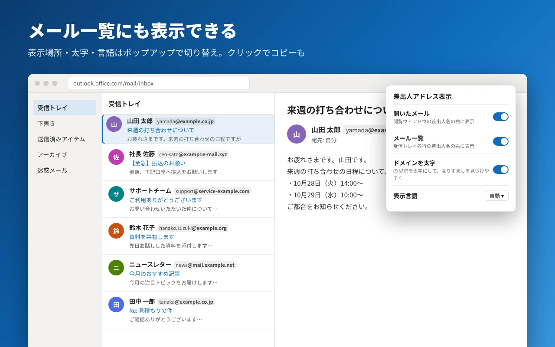Click the 先日お話しした資料を添付します… preview text

(171, 246)
